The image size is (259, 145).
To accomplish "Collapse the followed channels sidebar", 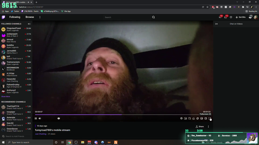I will pos(29,24).
